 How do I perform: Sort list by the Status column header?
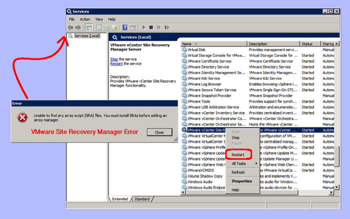click(310, 44)
